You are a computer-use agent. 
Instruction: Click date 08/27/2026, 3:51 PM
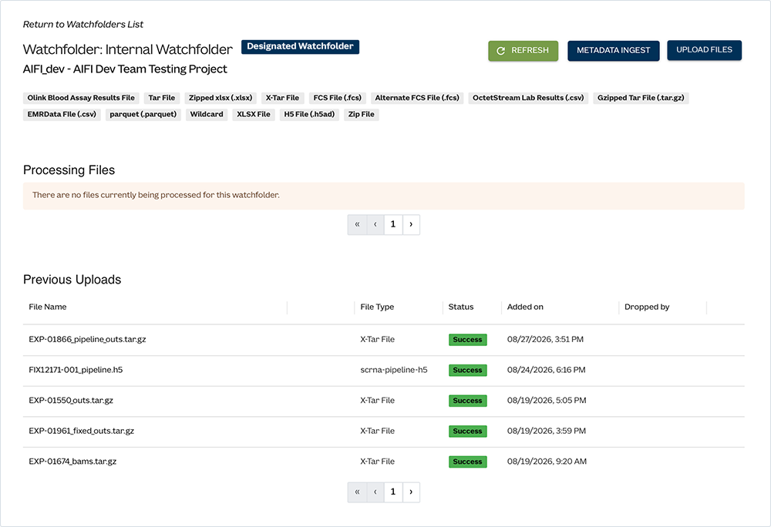pyautogui.click(x=545, y=339)
